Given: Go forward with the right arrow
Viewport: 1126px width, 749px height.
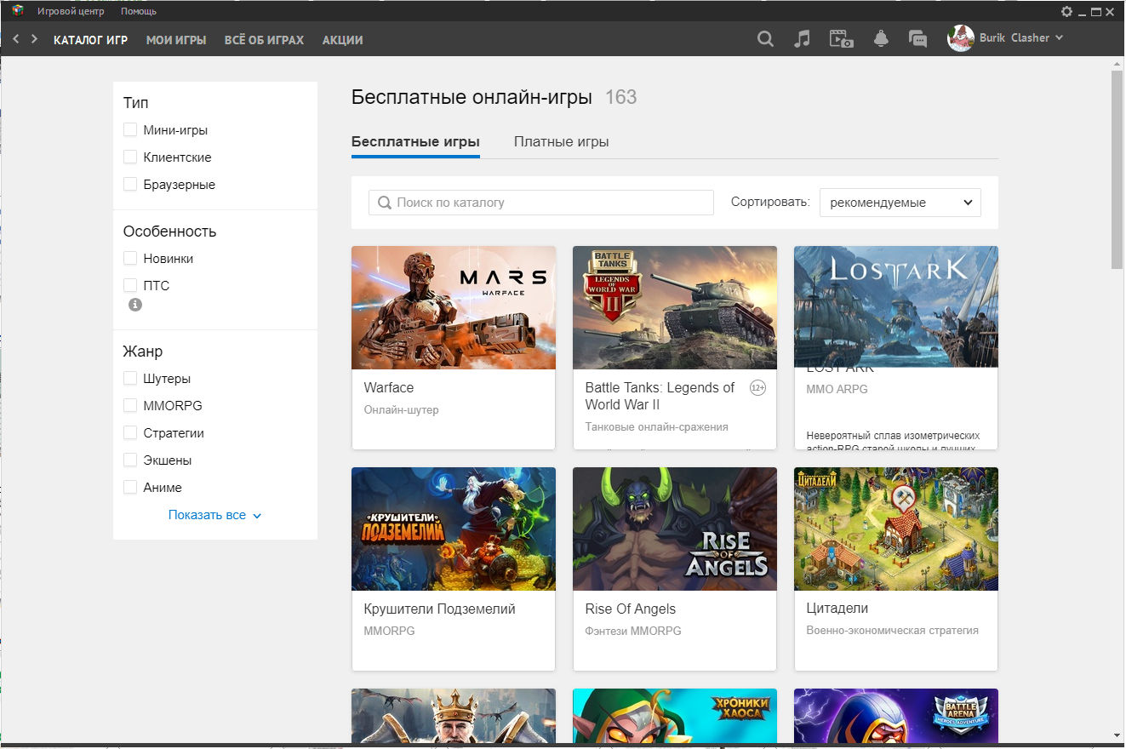Looking at the screenshot, I should coord(34,38).
